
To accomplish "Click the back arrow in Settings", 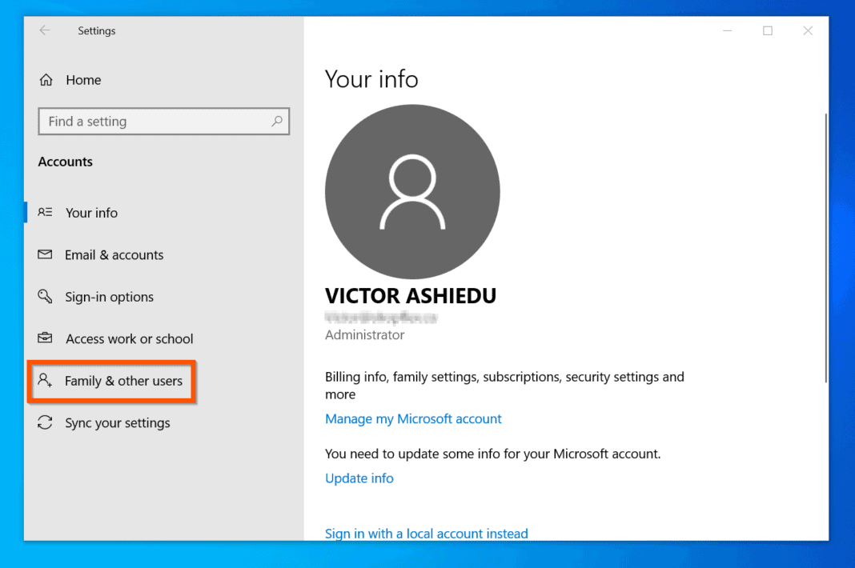I will [x=45, y=30].
